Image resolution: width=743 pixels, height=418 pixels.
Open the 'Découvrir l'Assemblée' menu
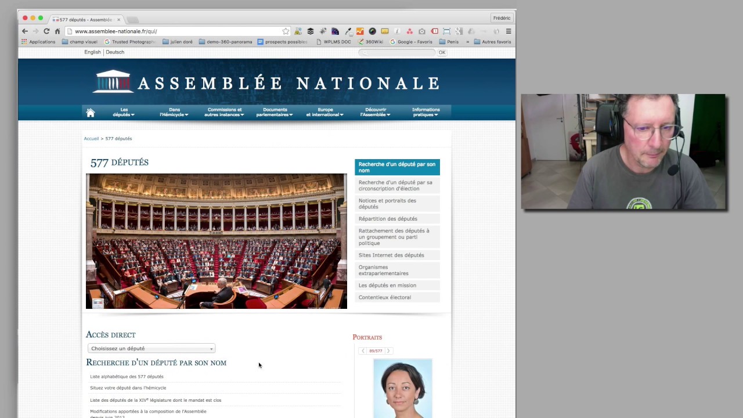[x=376, y=112]
